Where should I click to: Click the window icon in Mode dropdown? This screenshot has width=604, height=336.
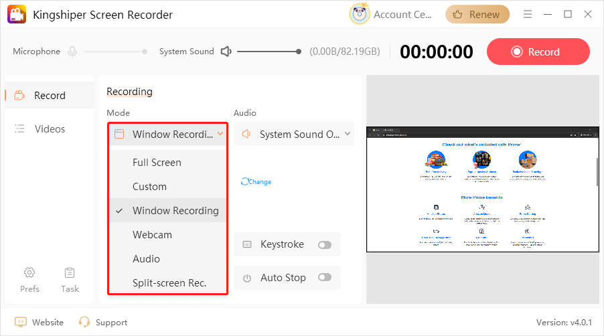pos(119,134)
